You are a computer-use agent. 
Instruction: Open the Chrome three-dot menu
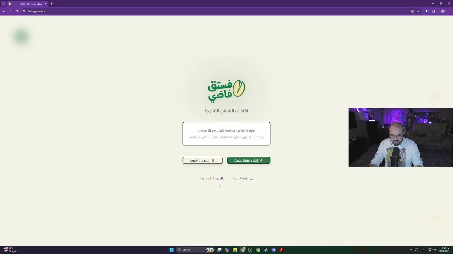click(450, 11)
